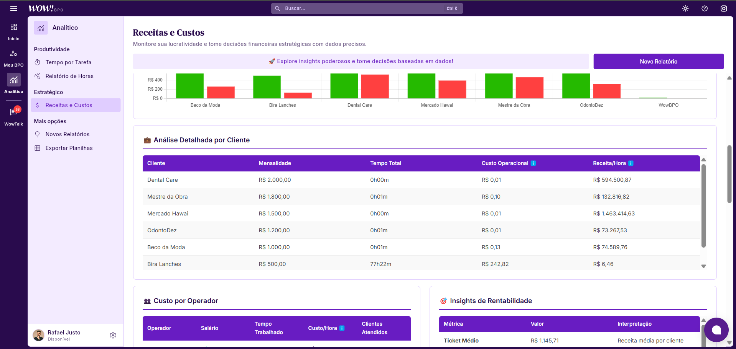Click the Dental Care green revenue bar
Screen dimensions: 736x349
coord(344,86)
